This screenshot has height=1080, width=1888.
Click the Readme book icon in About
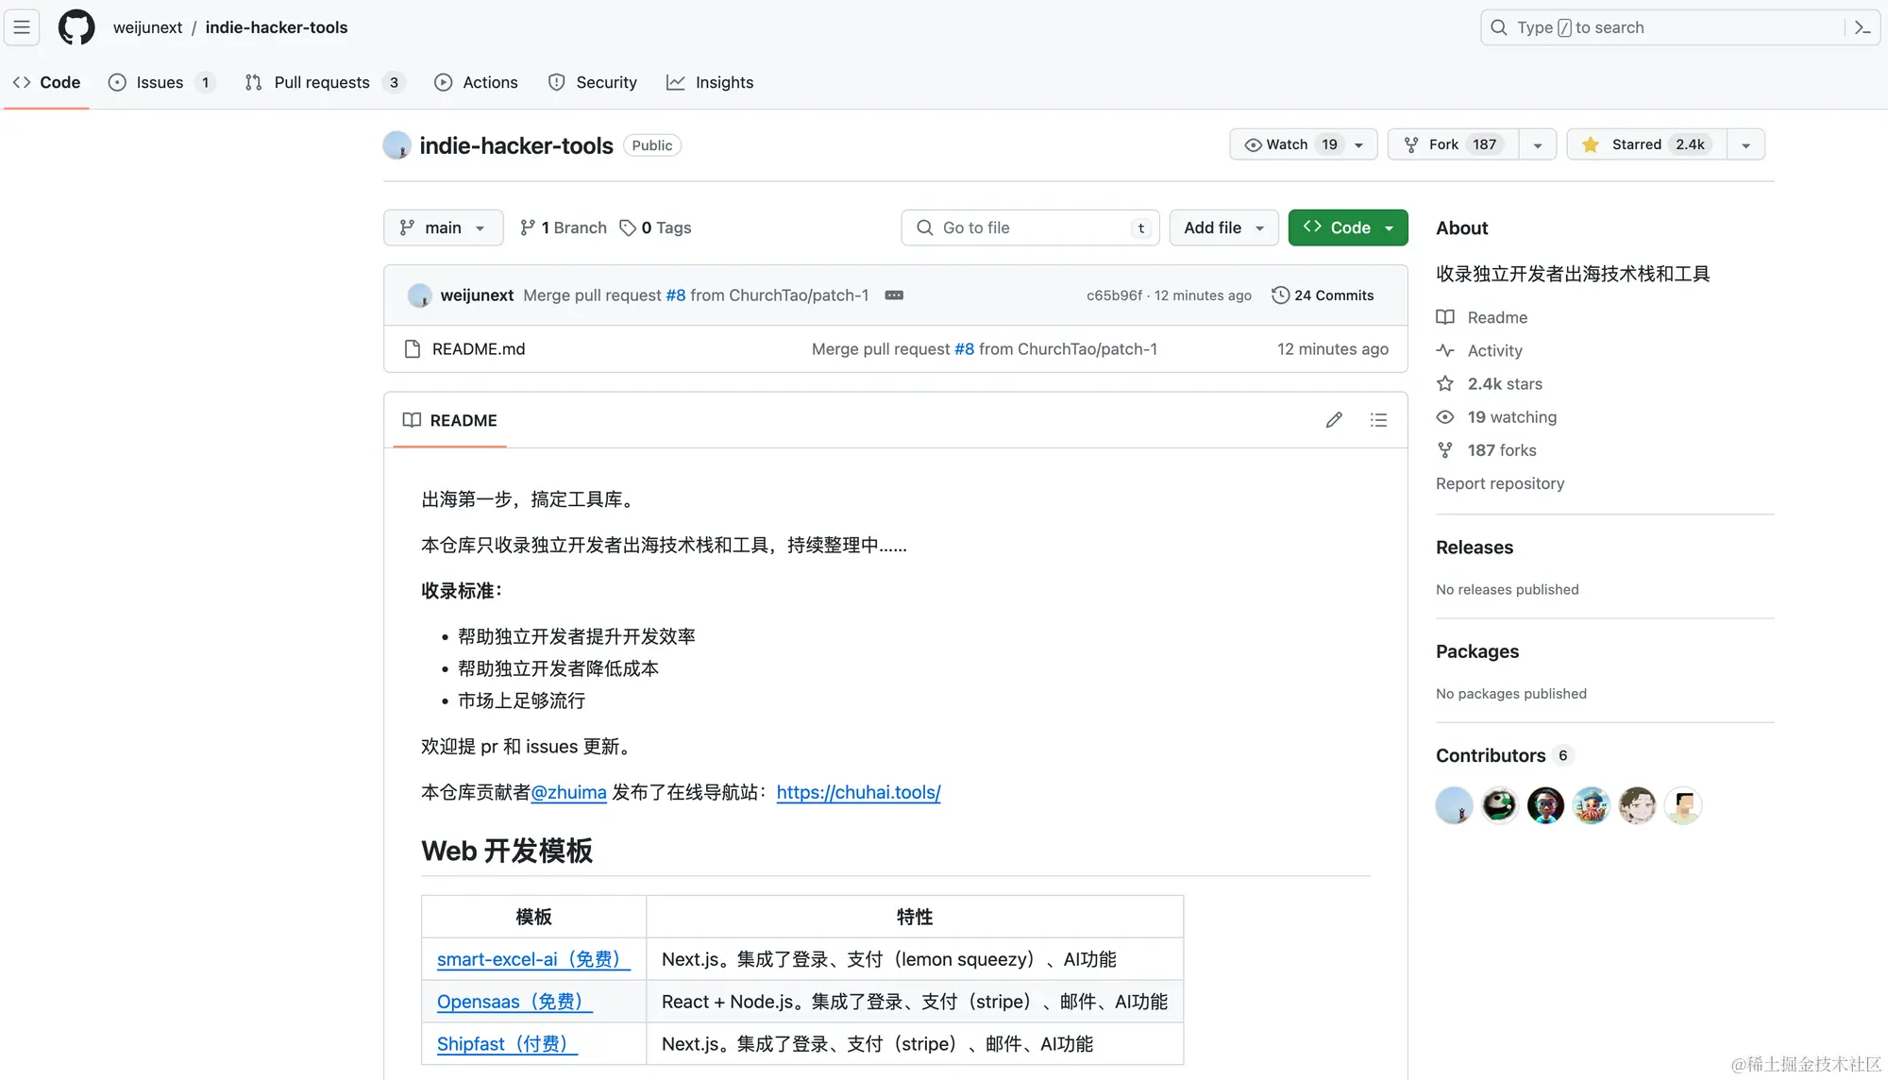1445,317
